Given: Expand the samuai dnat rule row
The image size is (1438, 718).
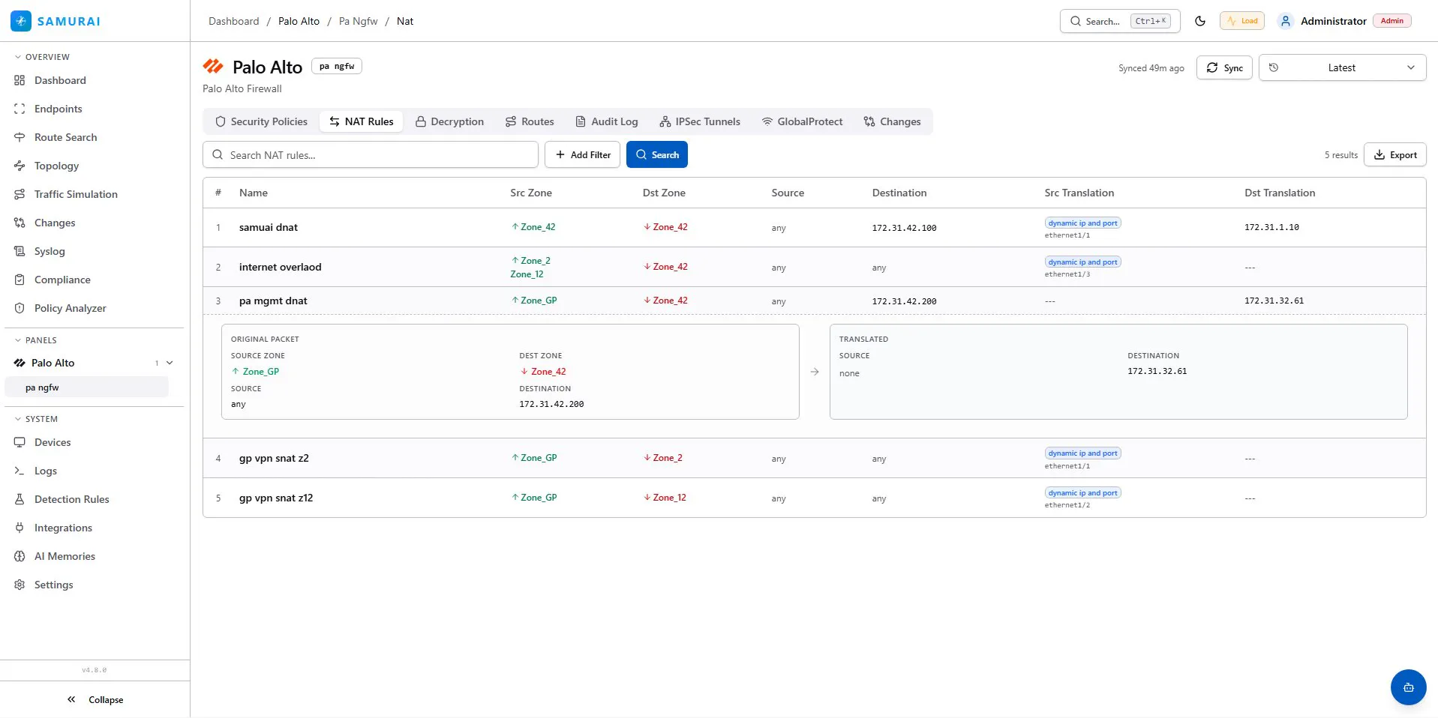Looking at the screenshot, I should pos(814,228).
